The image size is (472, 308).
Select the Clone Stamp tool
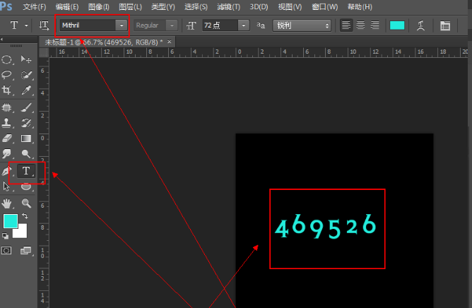(x=6, y=123)
